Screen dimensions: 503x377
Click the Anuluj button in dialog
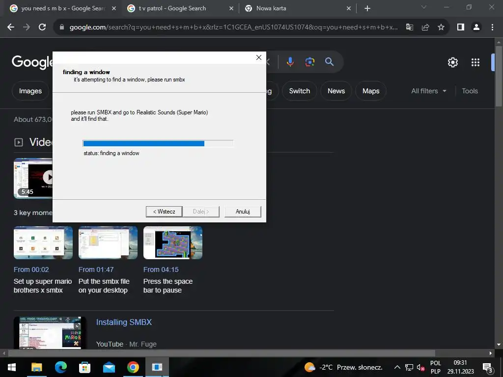243,212
